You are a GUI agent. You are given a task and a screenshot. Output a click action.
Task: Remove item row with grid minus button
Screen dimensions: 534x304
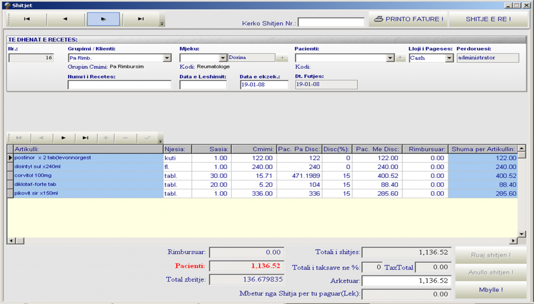(125, 138)
